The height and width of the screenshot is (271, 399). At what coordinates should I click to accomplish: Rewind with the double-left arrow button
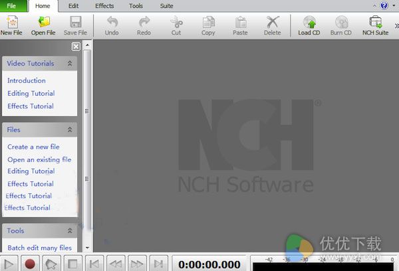(116, 264)
